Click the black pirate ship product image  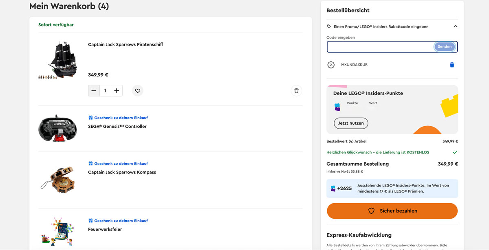[57, 60]
